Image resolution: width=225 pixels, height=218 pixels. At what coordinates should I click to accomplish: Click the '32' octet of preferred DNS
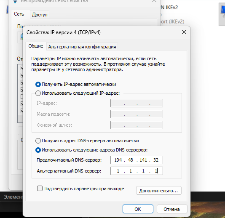coord(156,160)
